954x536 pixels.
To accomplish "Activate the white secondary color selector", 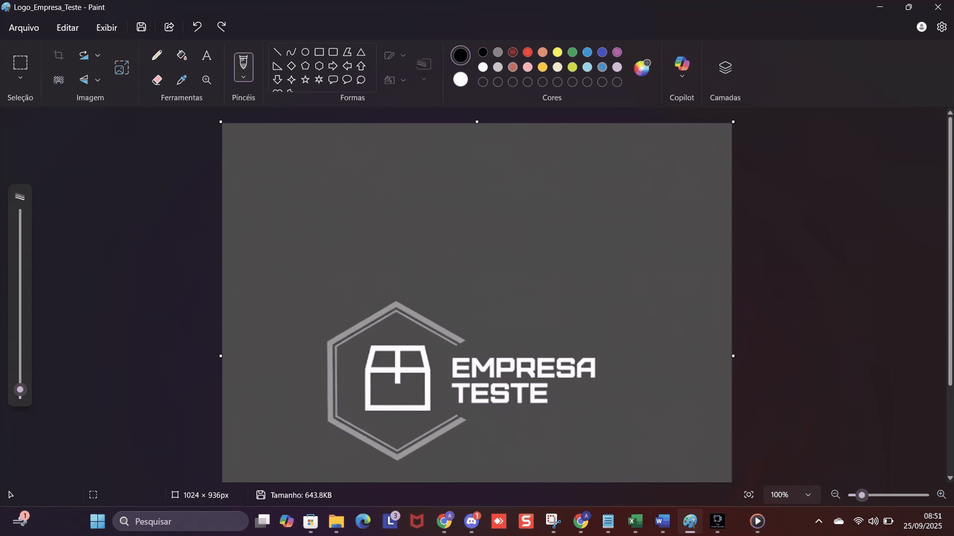I will [460, 79].
